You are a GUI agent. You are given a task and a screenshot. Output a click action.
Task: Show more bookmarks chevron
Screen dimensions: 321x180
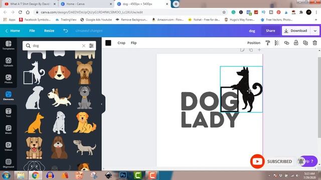pyautogui.click(x=316, y=20)
